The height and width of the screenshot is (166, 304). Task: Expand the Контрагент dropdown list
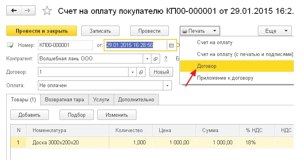(x=147, y=59)
